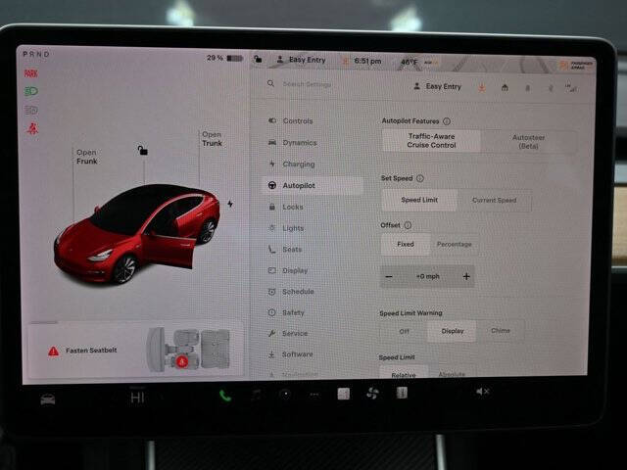This screenshot has width=627, height=470.
Task: Tap the headlights indicator icon
Action: (x=30, y=91)
